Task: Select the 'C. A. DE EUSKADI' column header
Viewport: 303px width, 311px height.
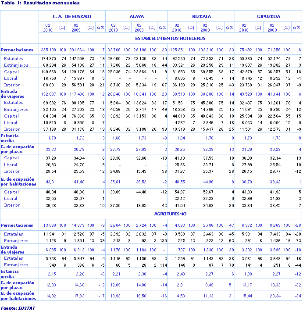Action: tap(72, 16)
